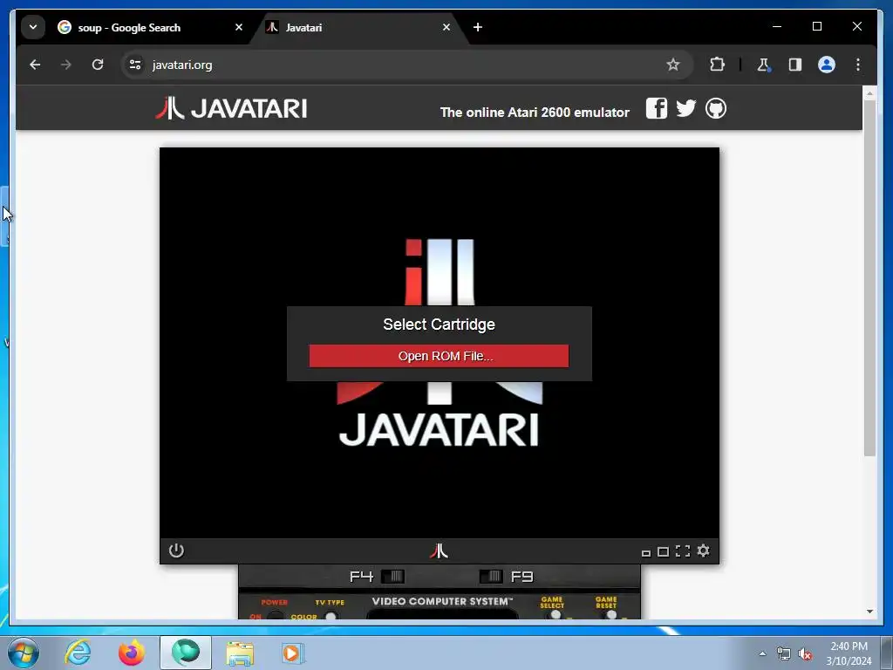Bookmark this page with star
This screenshot has width=893, height=670.
coord(673,65)
